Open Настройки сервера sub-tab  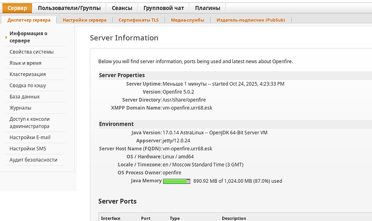point(84,20)
